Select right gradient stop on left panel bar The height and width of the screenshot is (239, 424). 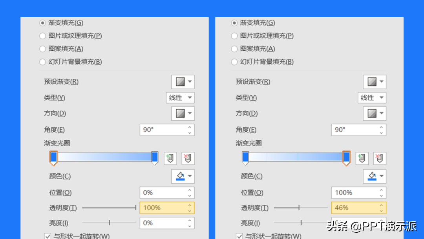tap(155, 158)
